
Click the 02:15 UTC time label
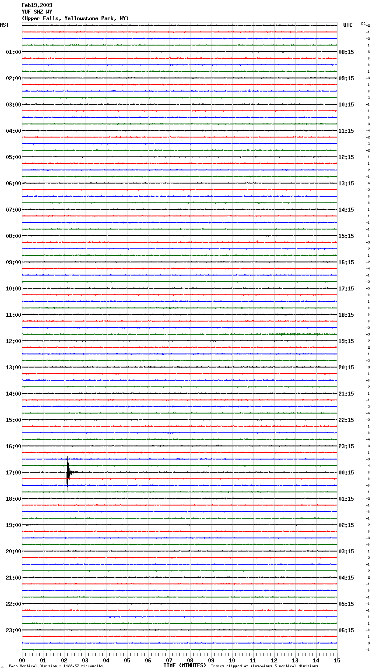click(346, 525)
